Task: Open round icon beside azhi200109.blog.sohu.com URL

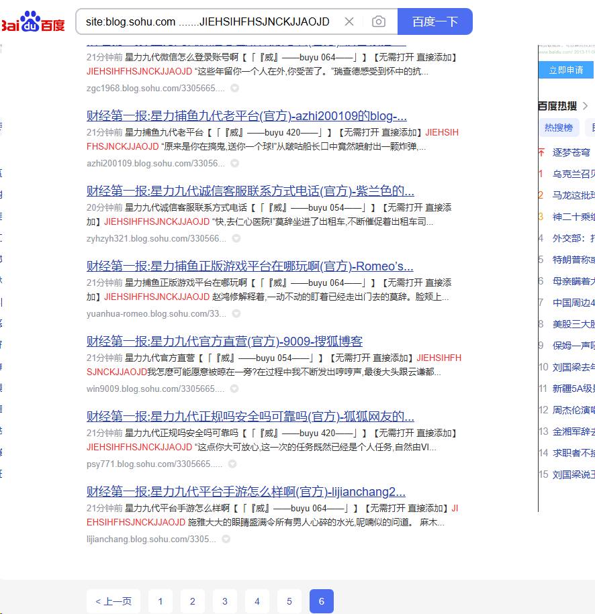Action: tap(234, 163)
